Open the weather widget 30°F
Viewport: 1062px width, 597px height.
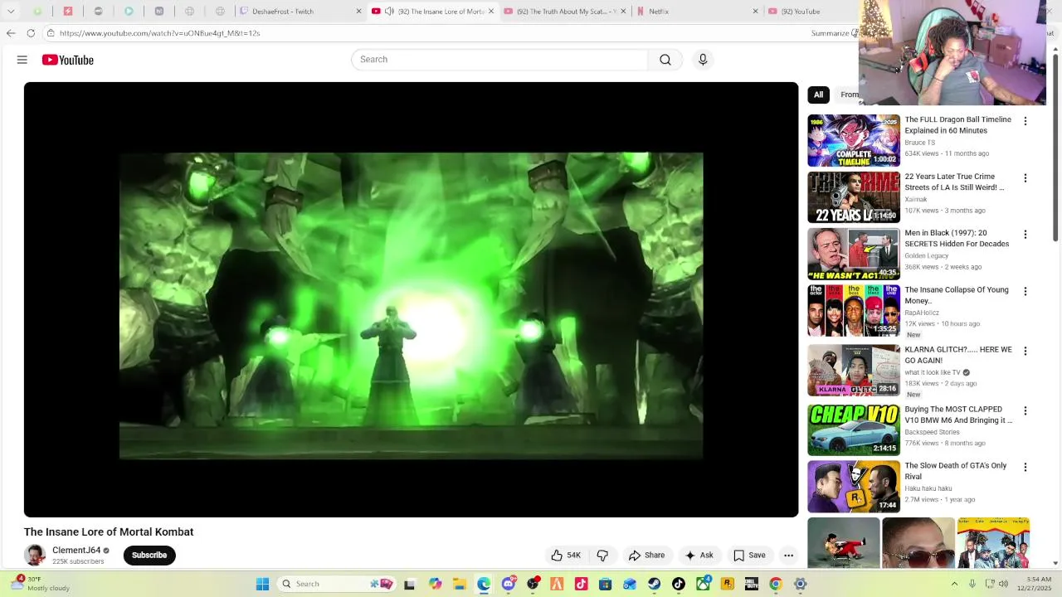tap(40, 584)
